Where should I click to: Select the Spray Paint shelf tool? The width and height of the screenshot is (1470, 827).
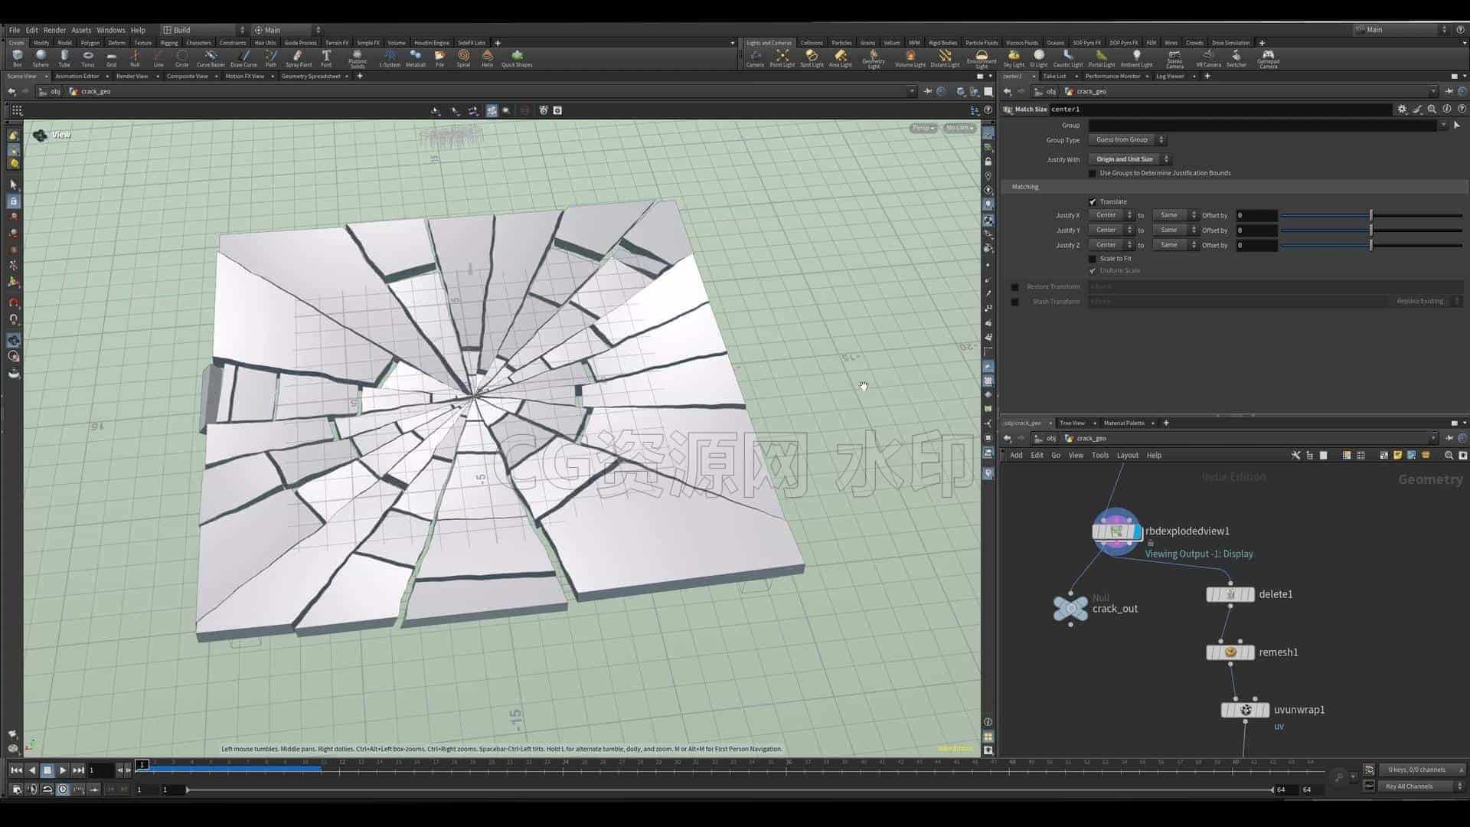299,58
